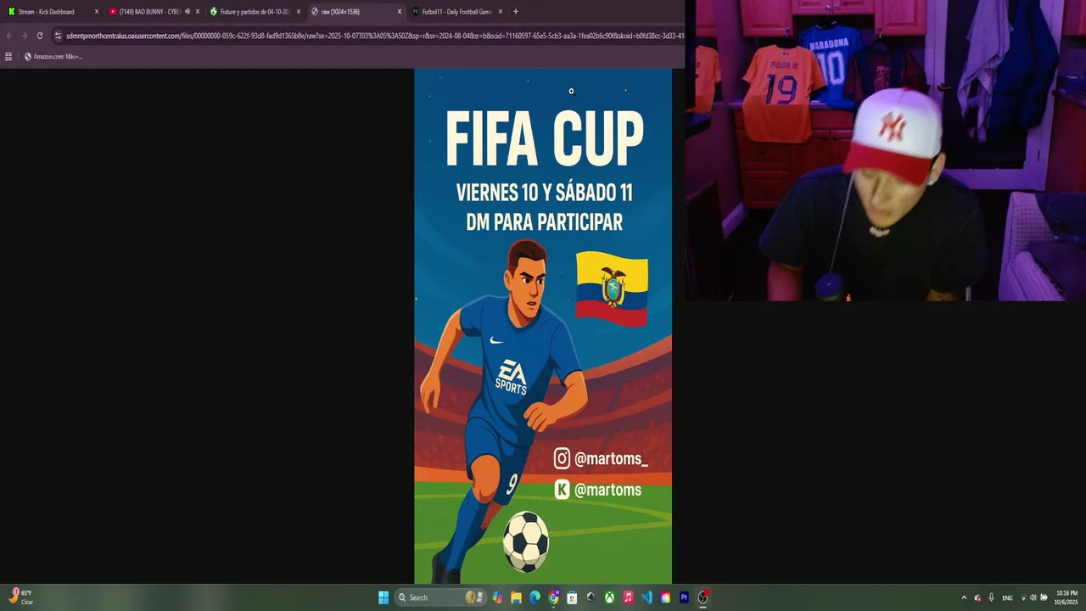Close the raw (1024×1536) tab
The height and width of the screenshot is (611, 1086).
click(x=400, y=12)
